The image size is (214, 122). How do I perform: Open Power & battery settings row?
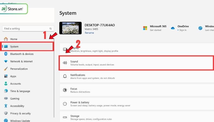tap(137, 104)
